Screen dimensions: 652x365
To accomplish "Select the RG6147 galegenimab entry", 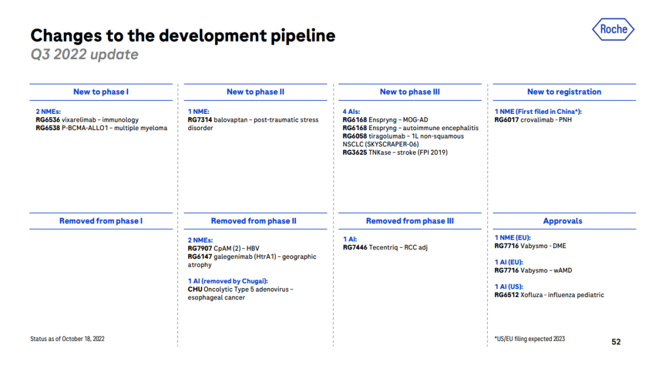I will tap(252, 261).
